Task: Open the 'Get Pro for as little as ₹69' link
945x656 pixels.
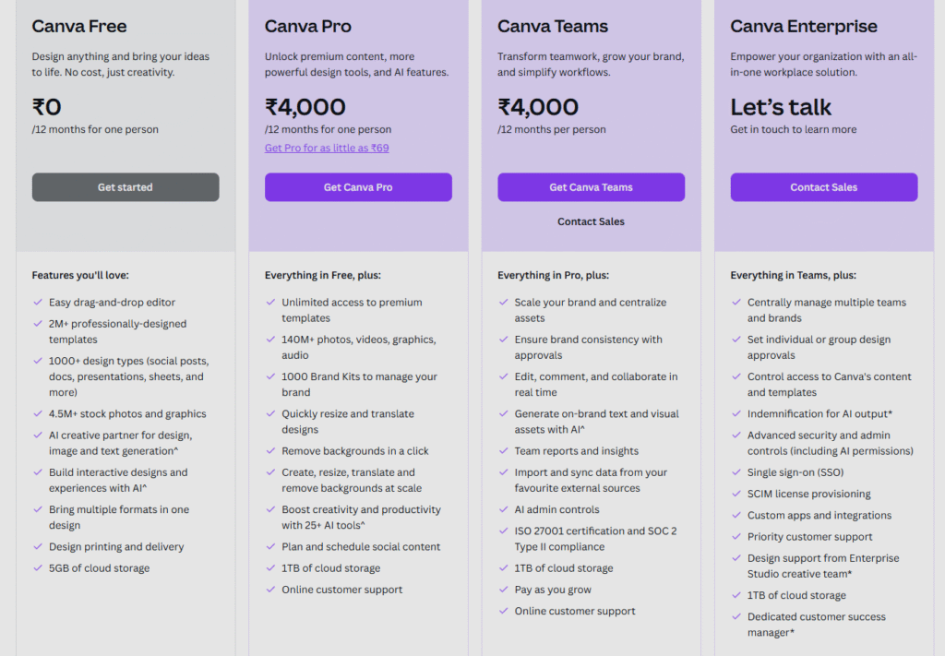Action: tap(327, 149)
